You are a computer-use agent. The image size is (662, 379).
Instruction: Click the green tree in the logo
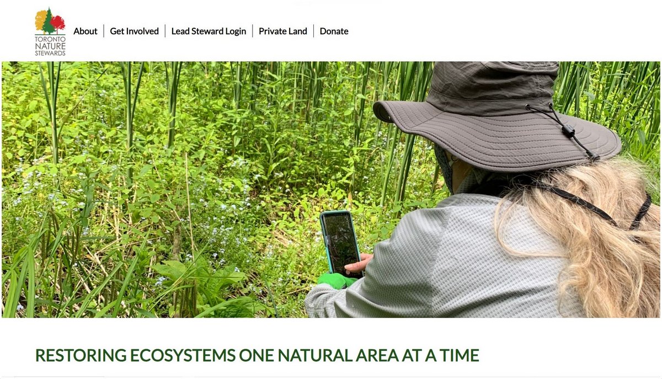49,21
